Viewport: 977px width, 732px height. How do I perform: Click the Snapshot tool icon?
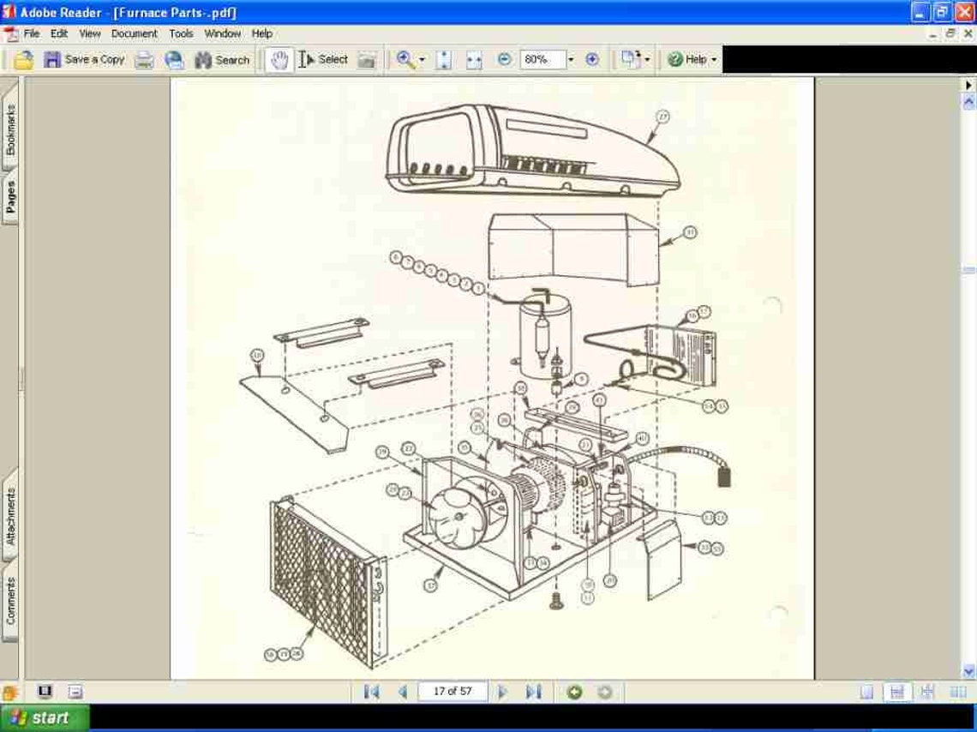(x=367, y=59)
